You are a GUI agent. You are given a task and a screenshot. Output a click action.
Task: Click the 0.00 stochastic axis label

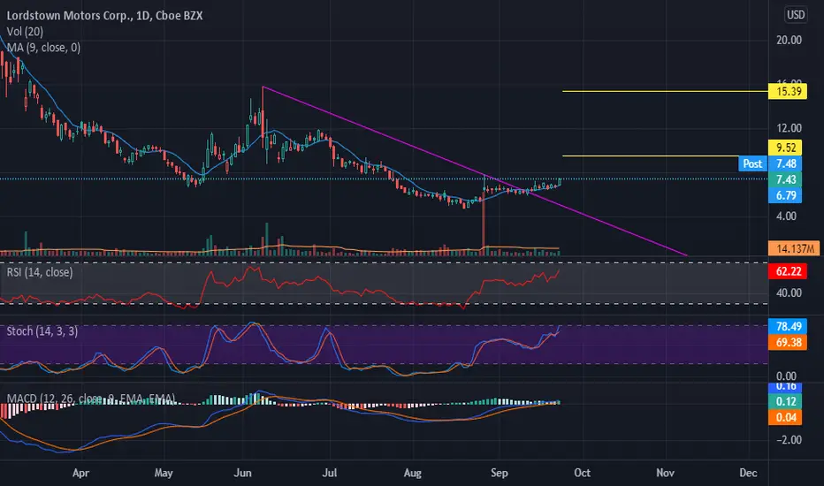click(786, 376)
